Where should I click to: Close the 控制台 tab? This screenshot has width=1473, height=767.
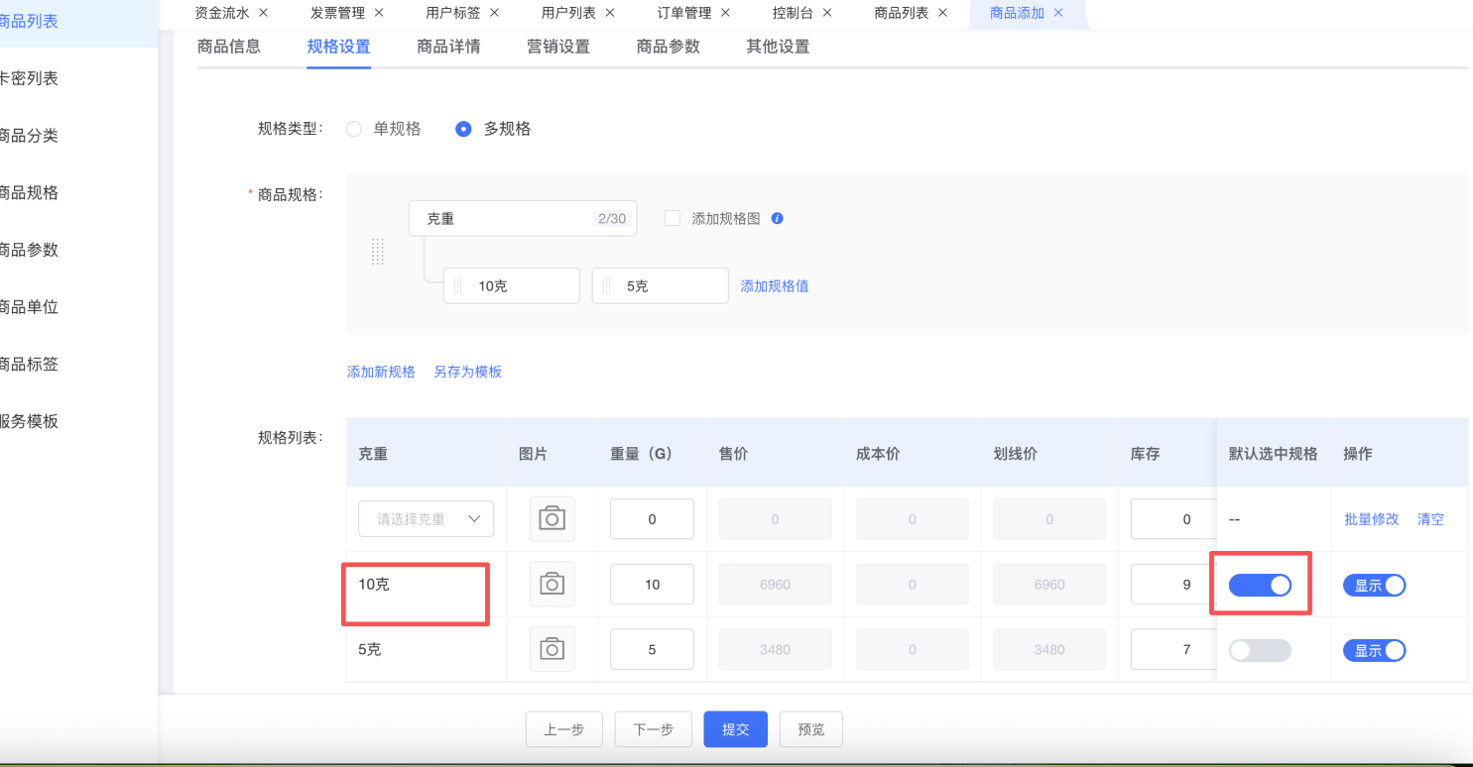click(826, 13)
